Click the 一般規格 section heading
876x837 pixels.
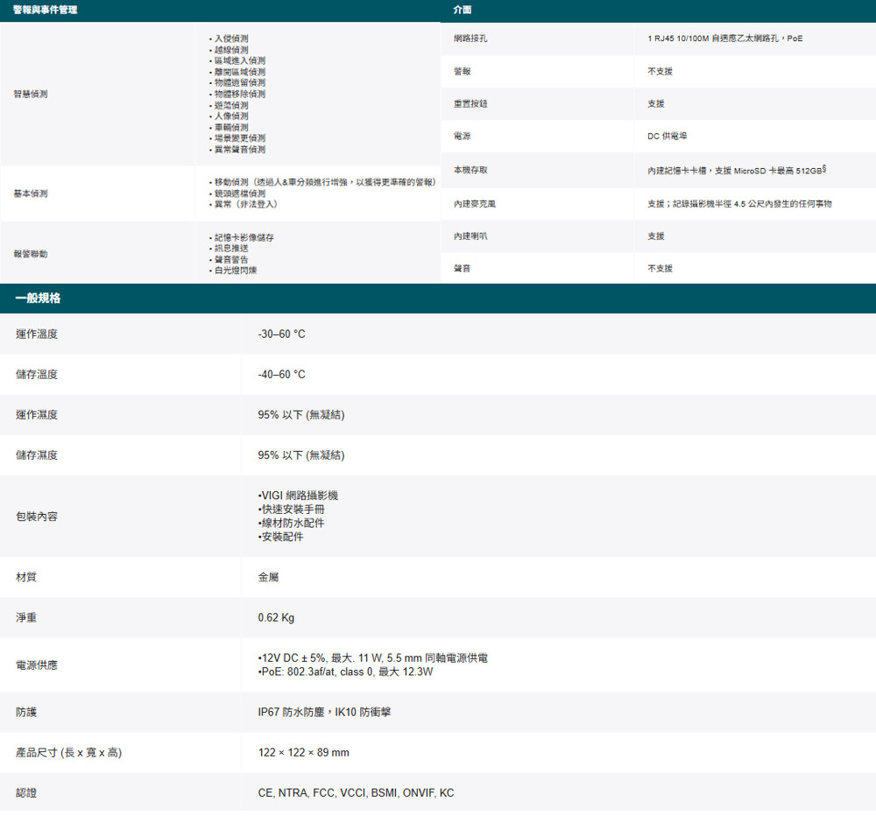(38, 299)
